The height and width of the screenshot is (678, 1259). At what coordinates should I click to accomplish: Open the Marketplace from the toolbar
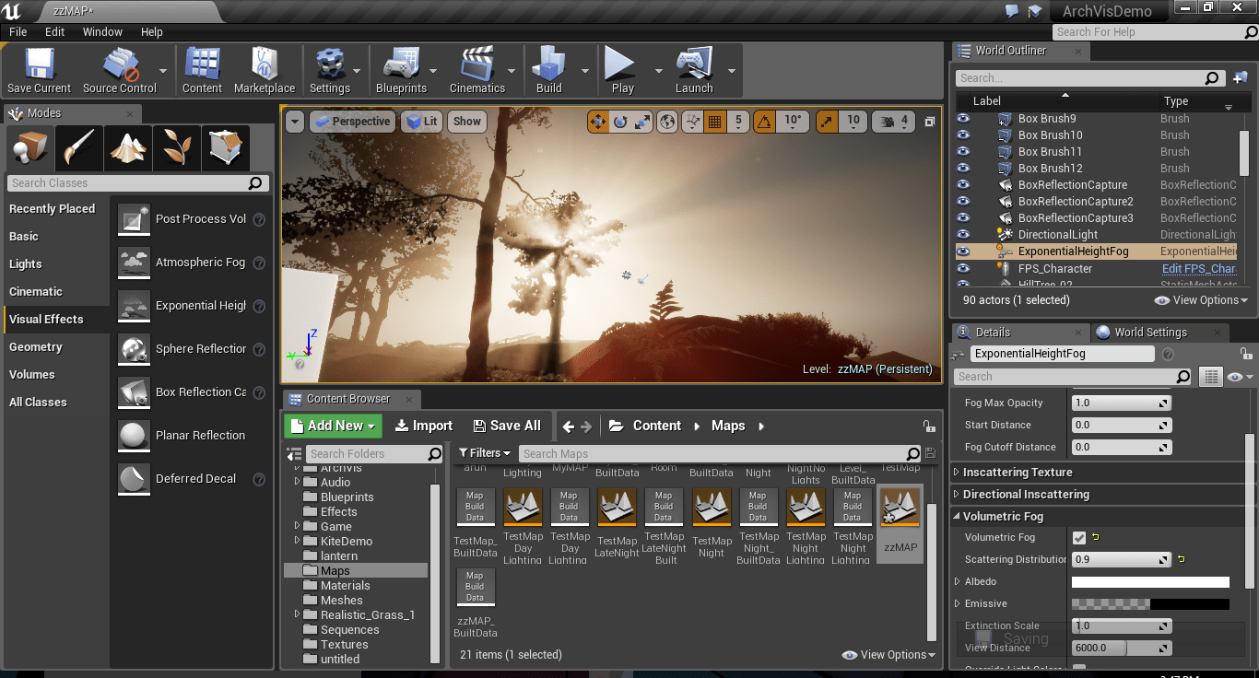[265, 64]
